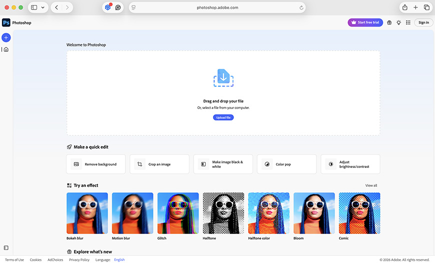Click the crop tool icon

point(140,164)
